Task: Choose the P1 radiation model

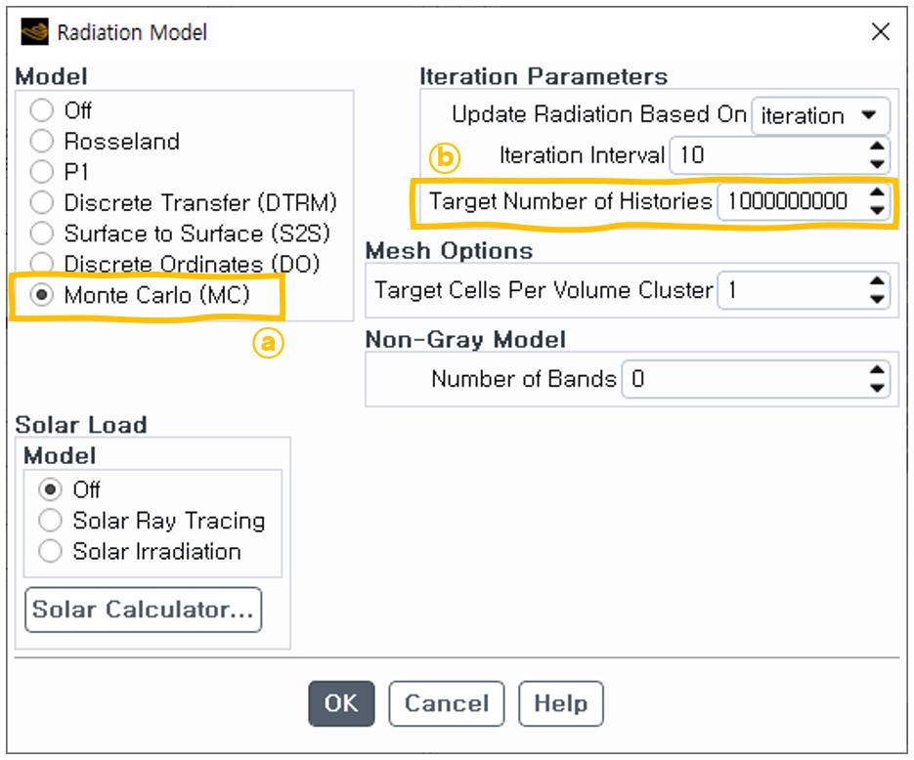Action: tap(43, 172)
